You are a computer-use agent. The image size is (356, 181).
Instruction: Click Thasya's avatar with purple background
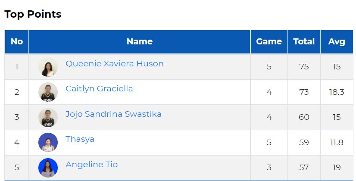pos(48,142)
